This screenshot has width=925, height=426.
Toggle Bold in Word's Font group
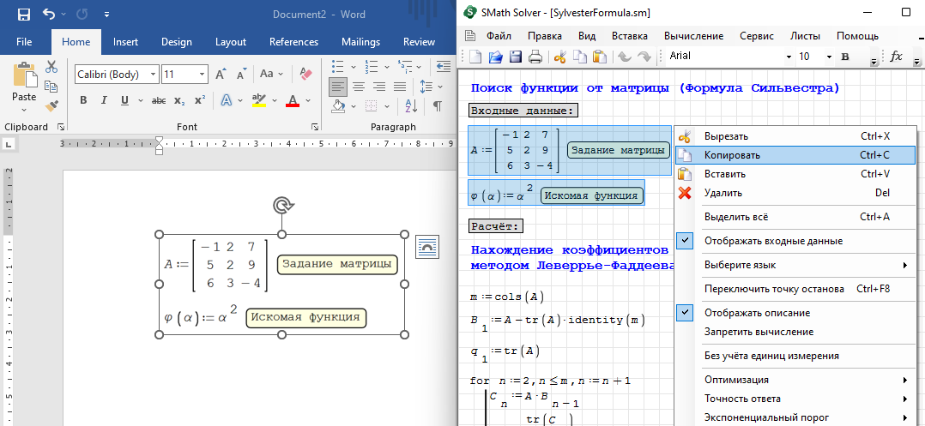pos(83,101)
